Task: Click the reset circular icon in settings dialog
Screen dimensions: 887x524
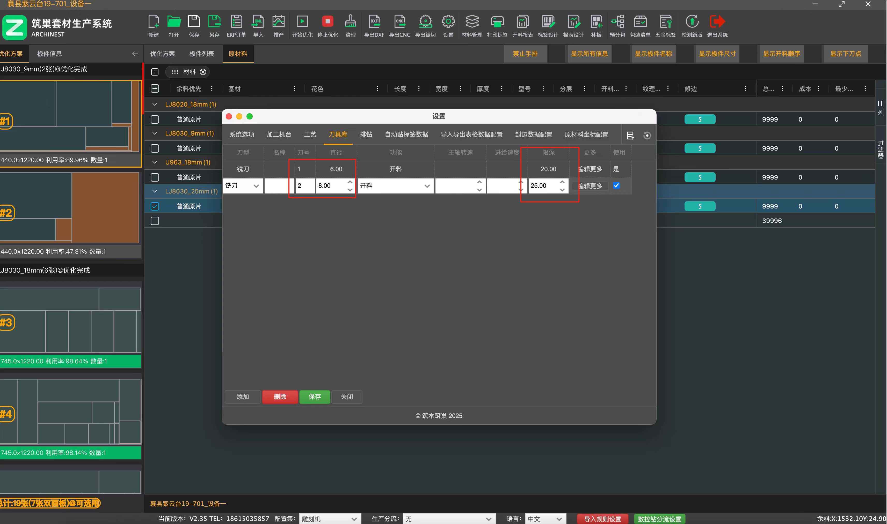Action: point(647,136)
